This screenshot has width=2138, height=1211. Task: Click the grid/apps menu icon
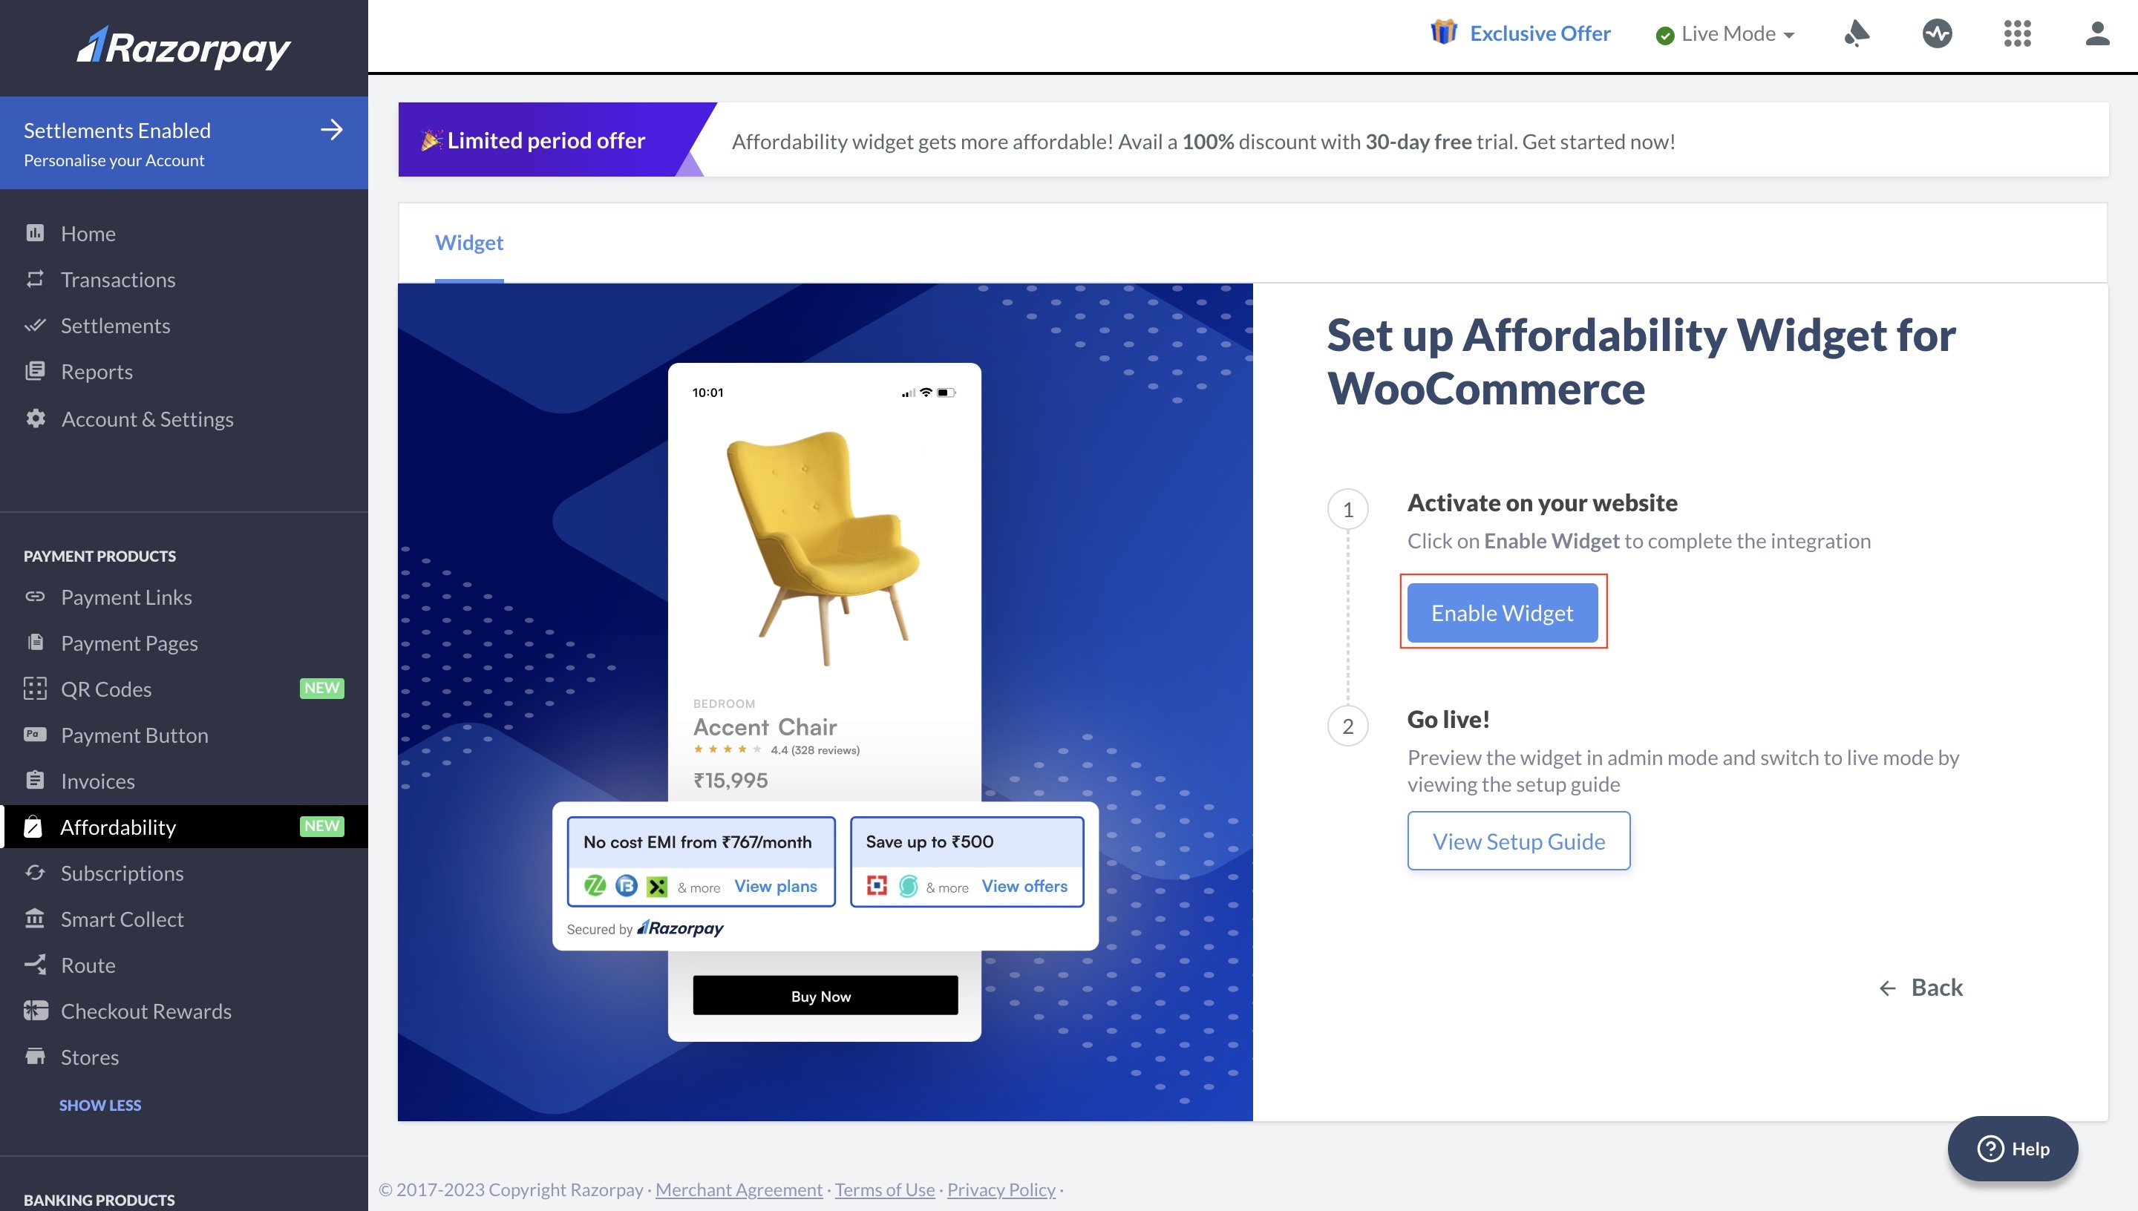click(x=2018, y=33)
